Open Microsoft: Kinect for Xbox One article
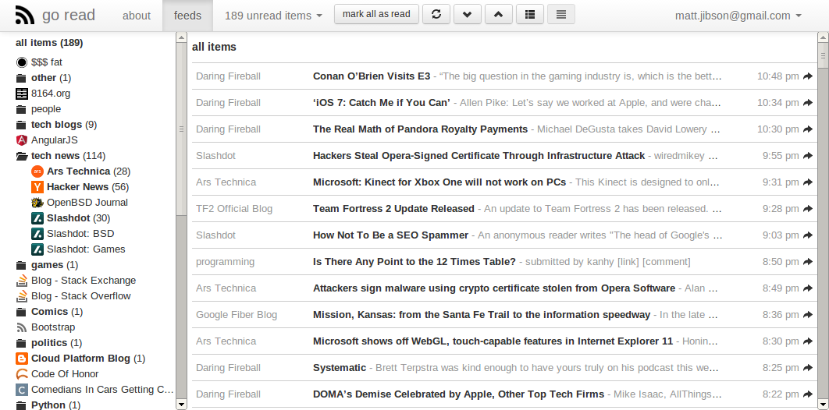This screenshot has width=829, height=410. (x=439, y=182)
